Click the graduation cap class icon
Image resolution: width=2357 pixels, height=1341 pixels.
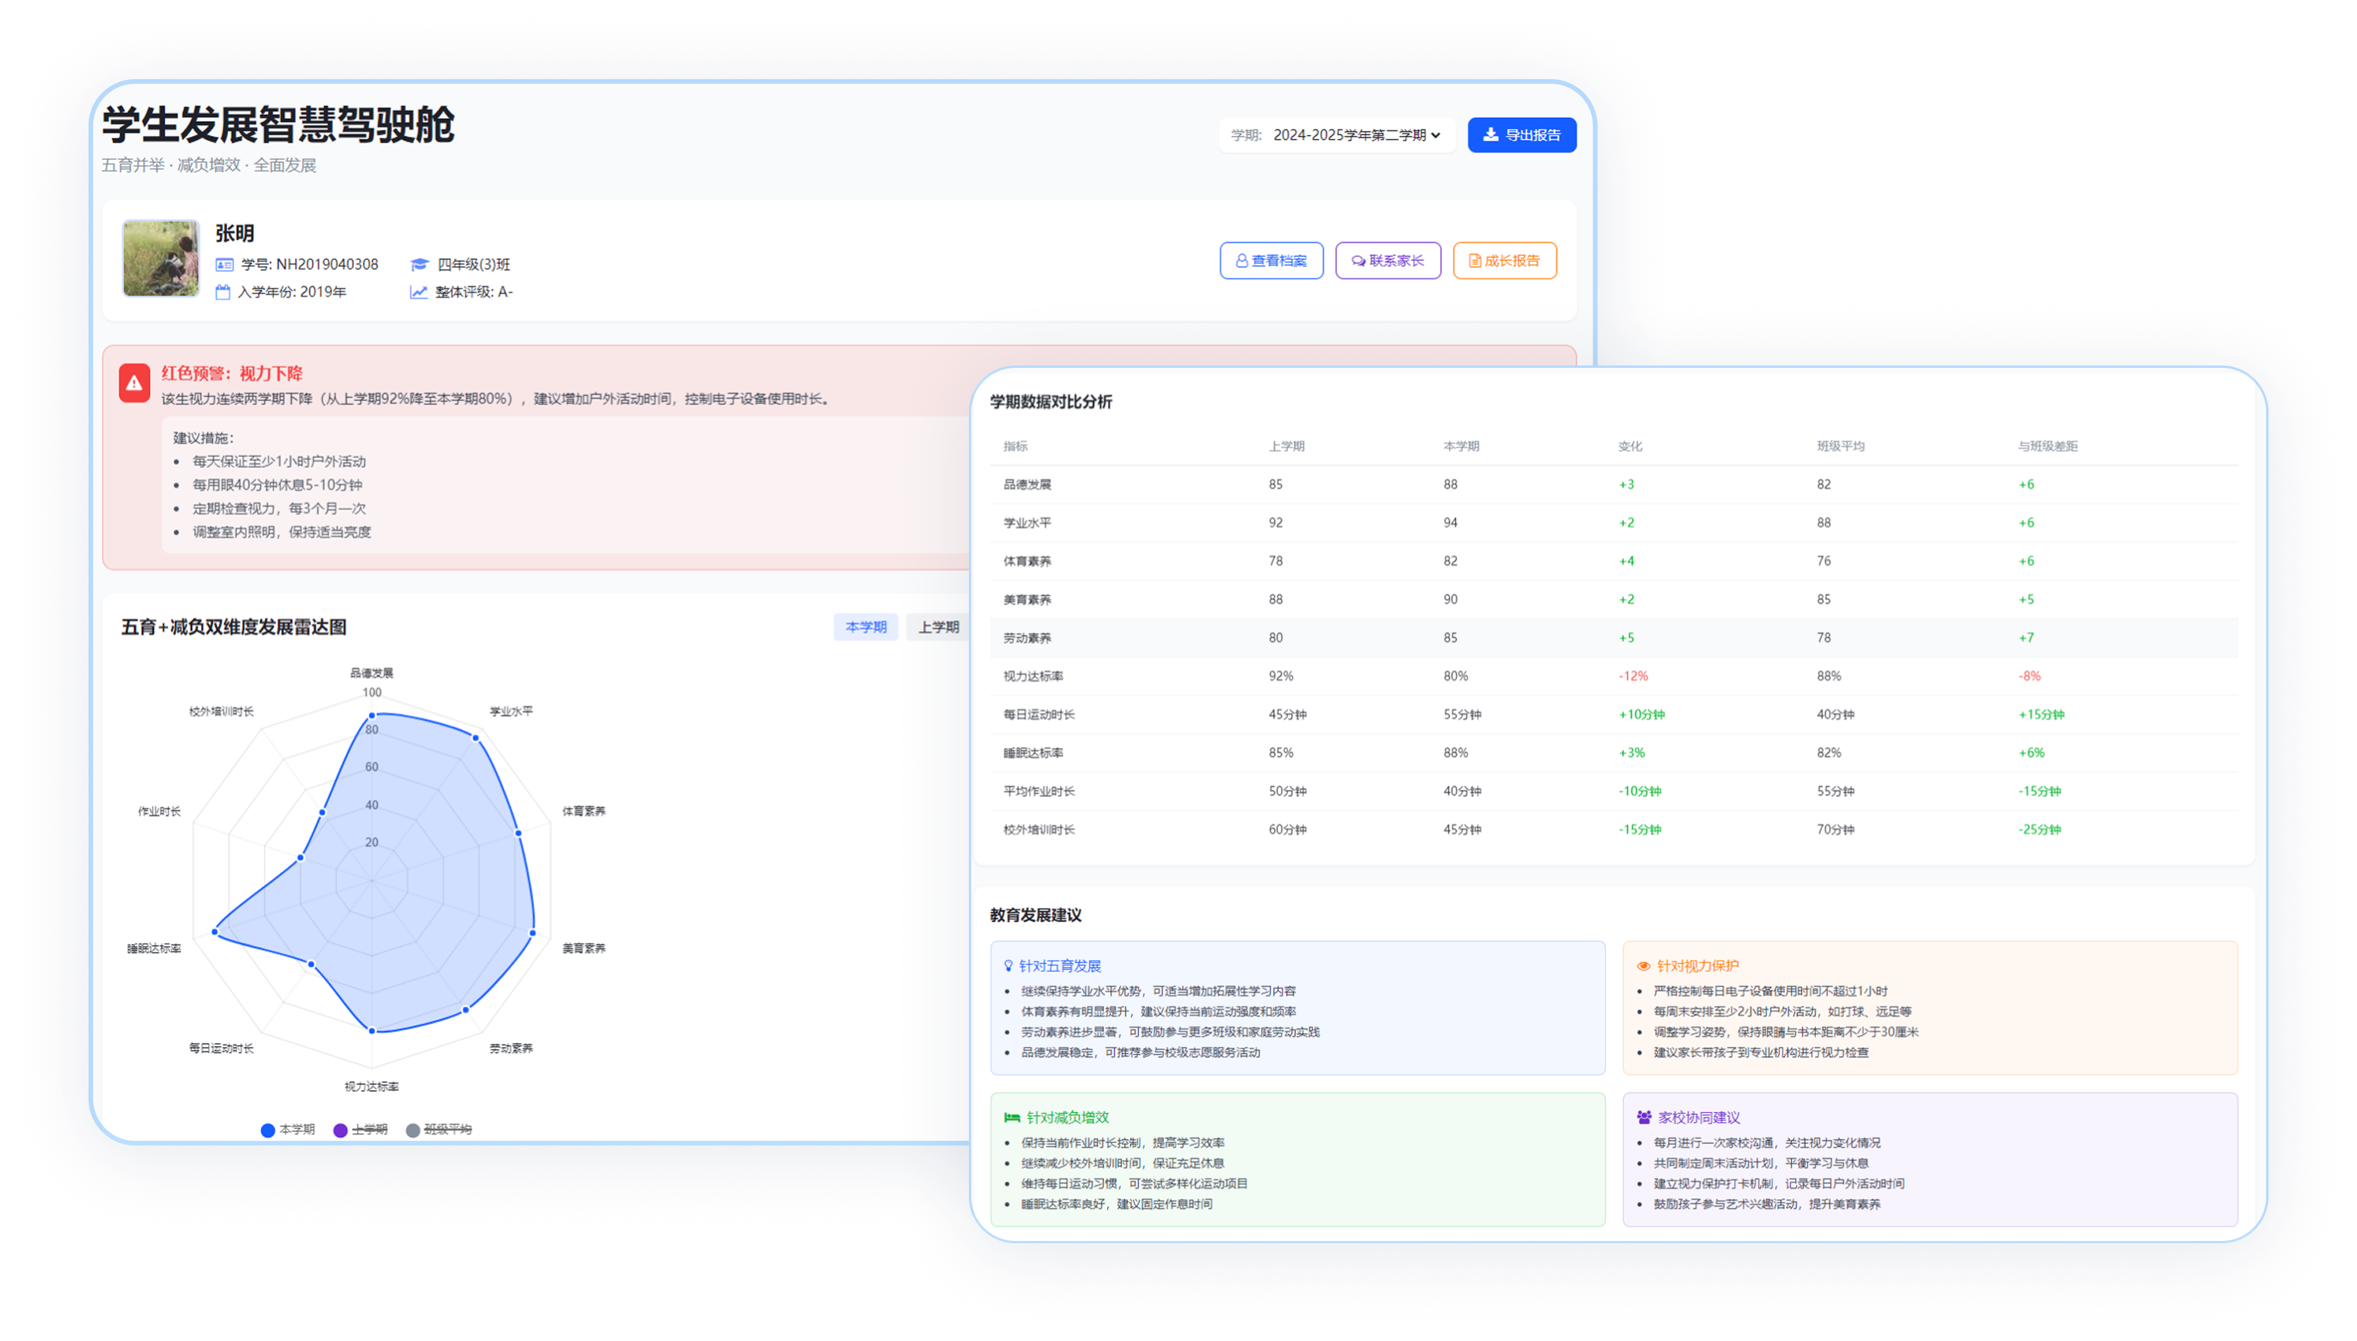tap(419, 265)
